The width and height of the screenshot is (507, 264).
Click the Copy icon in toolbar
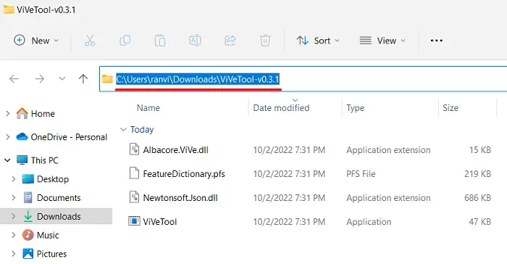click(x=125, y=41)
